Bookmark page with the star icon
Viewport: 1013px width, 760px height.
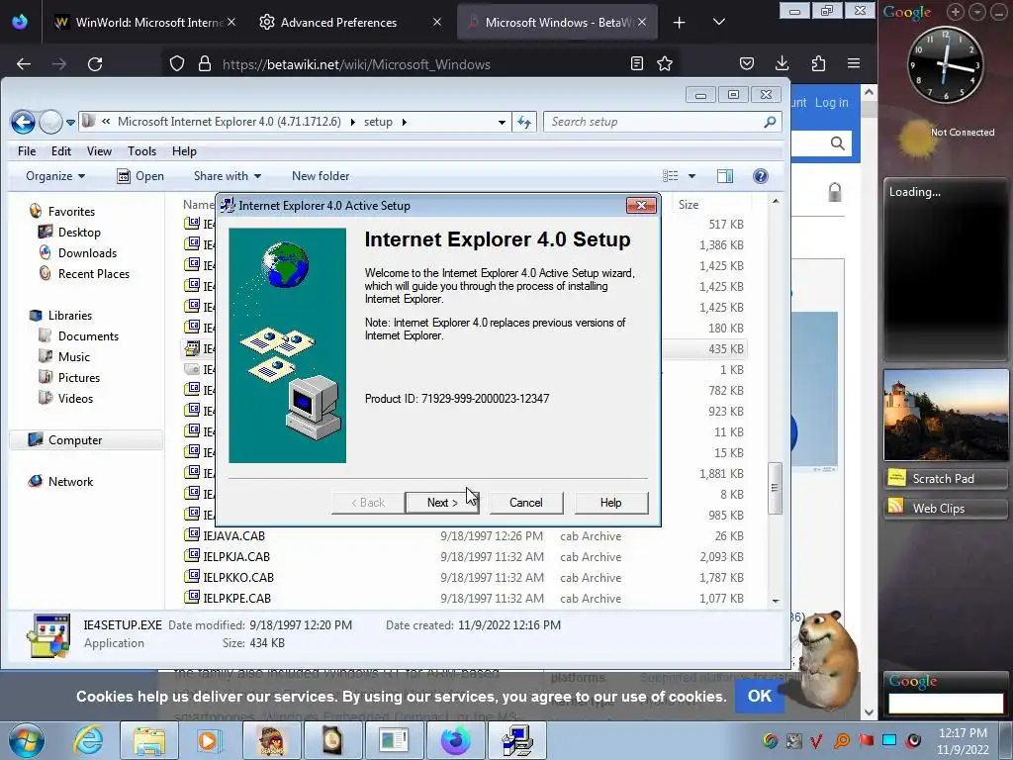665,63
